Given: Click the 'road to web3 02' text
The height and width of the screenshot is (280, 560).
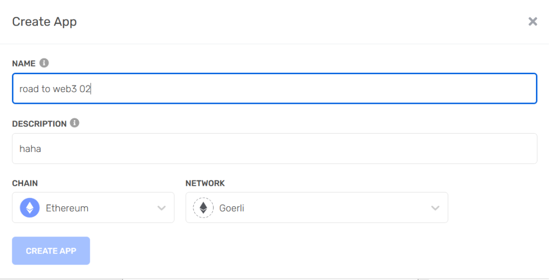Looking at the screenshot, I should [x=55, y=89].
